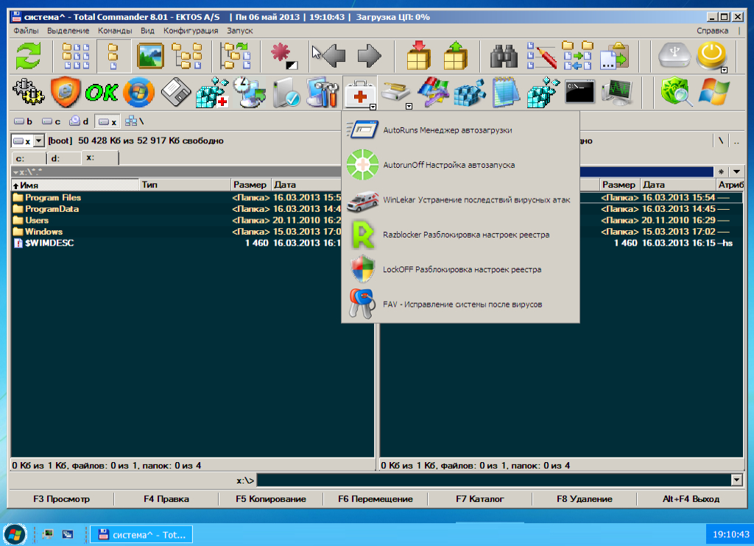The image size is (754, 546).
Task: Open the Справка menu
Action: (x=712, y=31)
